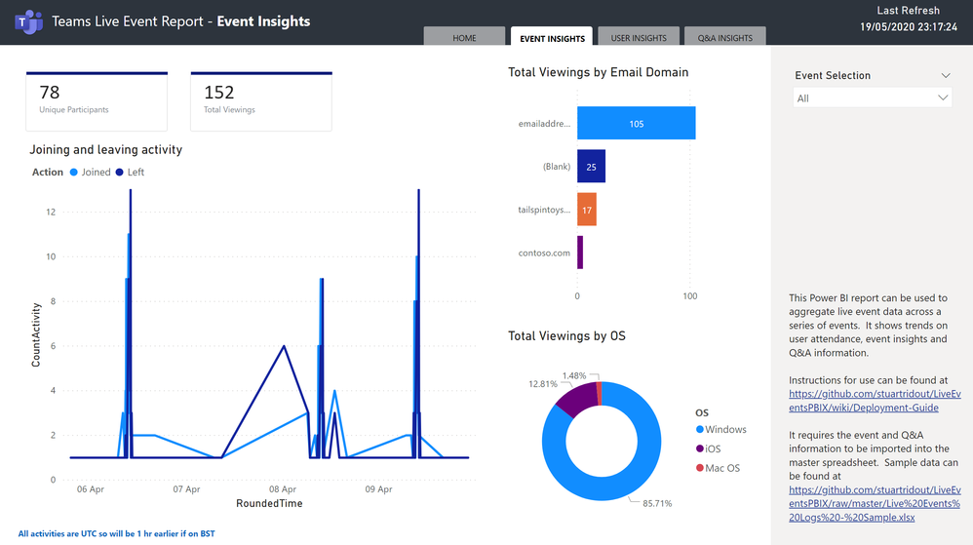Open the Live Events Logs Sample.xlsx link
Viewport: 973px width, 545px height.
tap(875, 503)
